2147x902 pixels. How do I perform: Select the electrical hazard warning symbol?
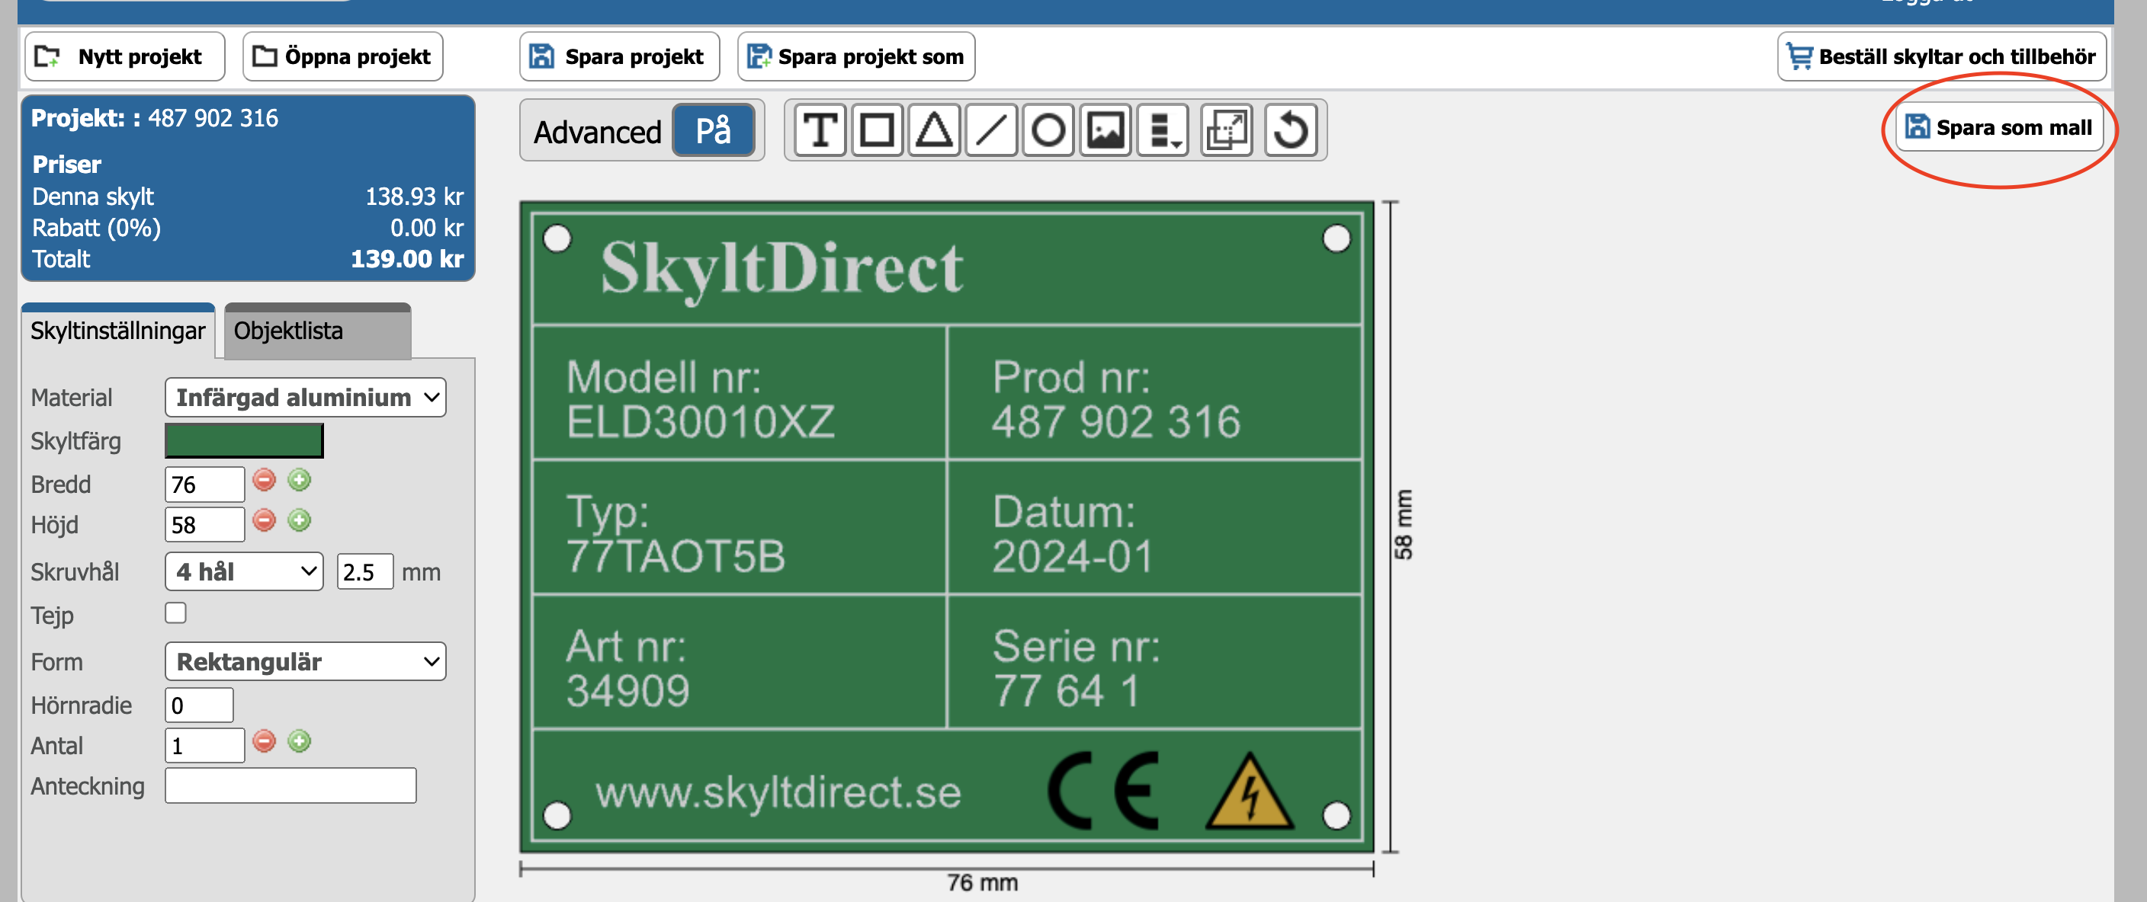click(1250, 791)
